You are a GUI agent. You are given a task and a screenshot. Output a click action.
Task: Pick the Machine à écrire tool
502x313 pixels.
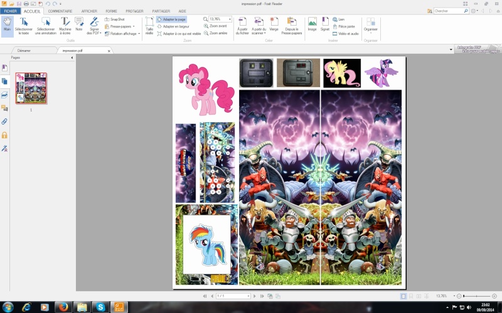[65, 26]
